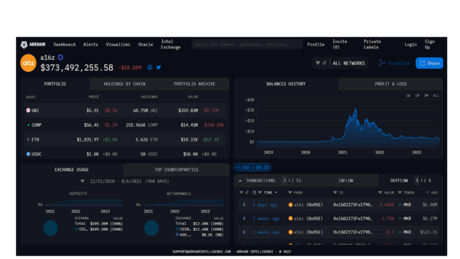Viewport: 460px width, 259px height.
Task: Click Login in the header
Action: click(411, 45)
